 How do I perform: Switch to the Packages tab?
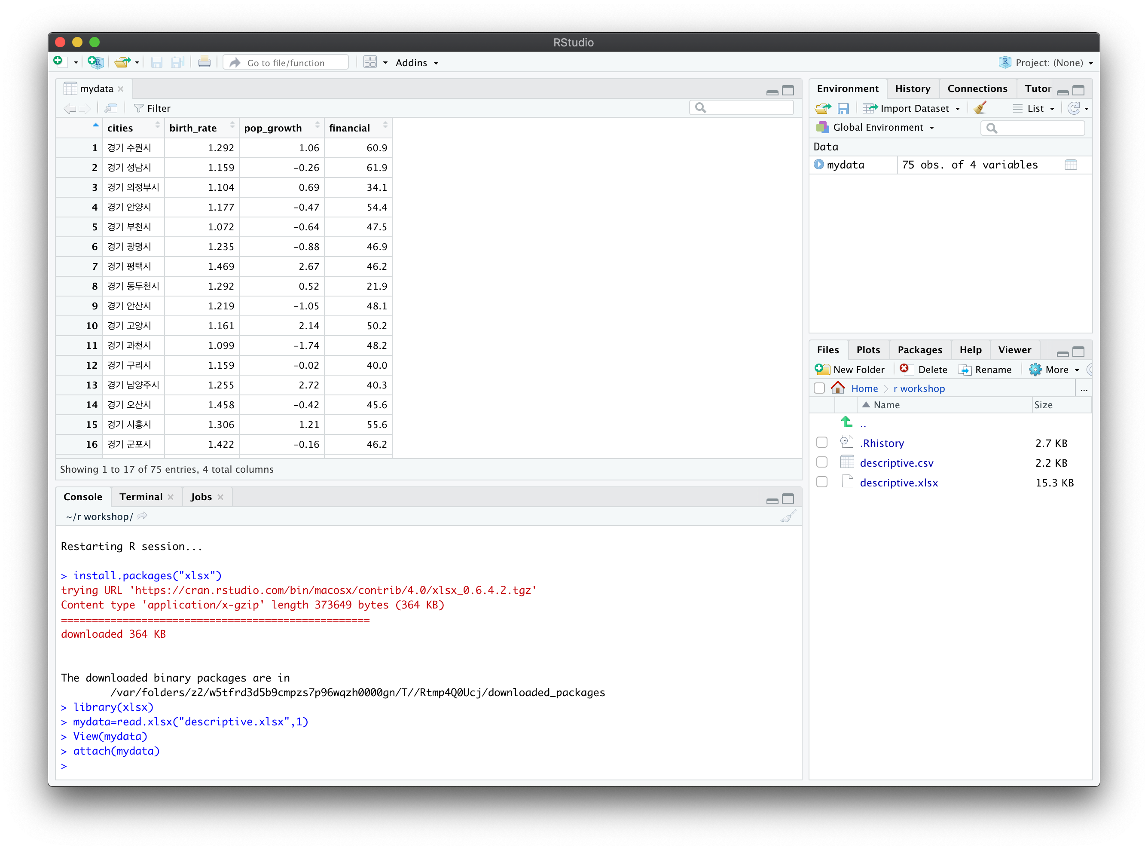(919, 350)
